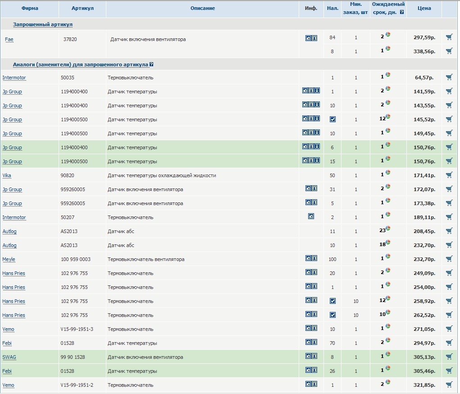This screenshot has width=460, height=394.
Task: Click cart icon in the 143,55р. row
Action: pyautogui.click(x=449, y=105)
